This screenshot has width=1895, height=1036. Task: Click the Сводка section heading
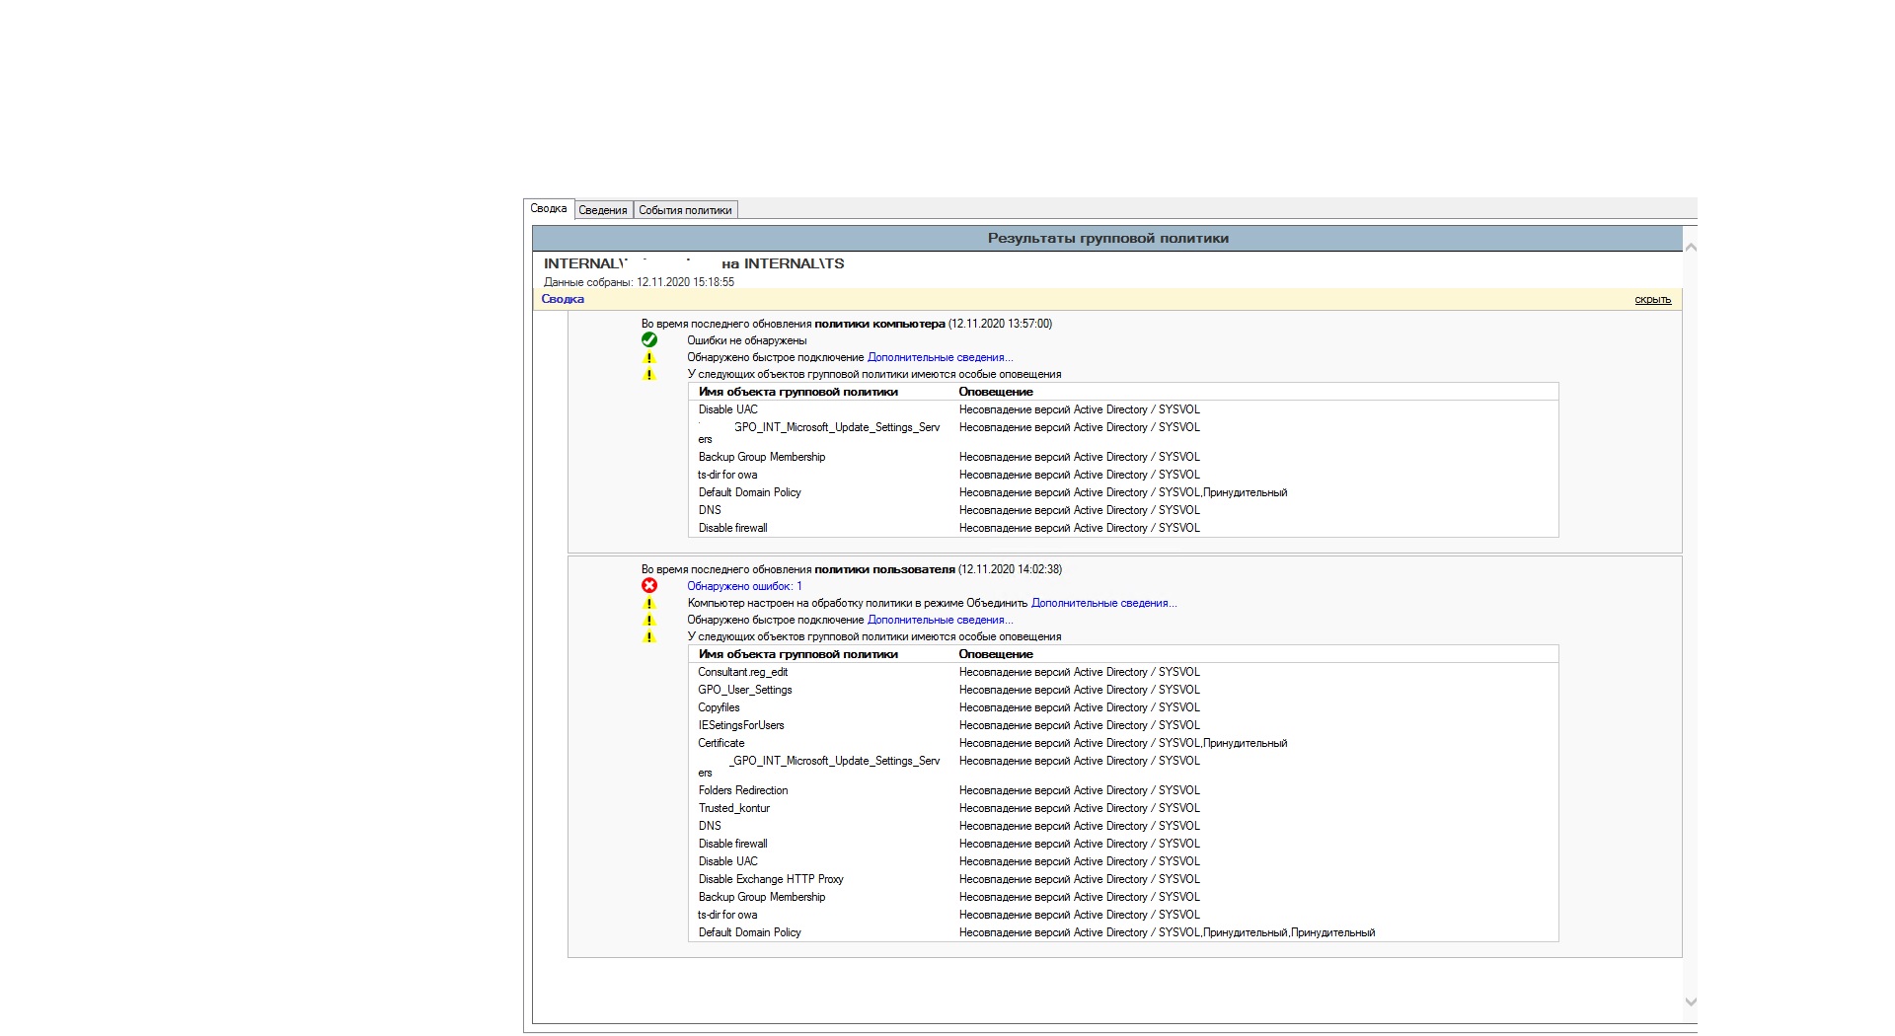(x=563, y=299)
